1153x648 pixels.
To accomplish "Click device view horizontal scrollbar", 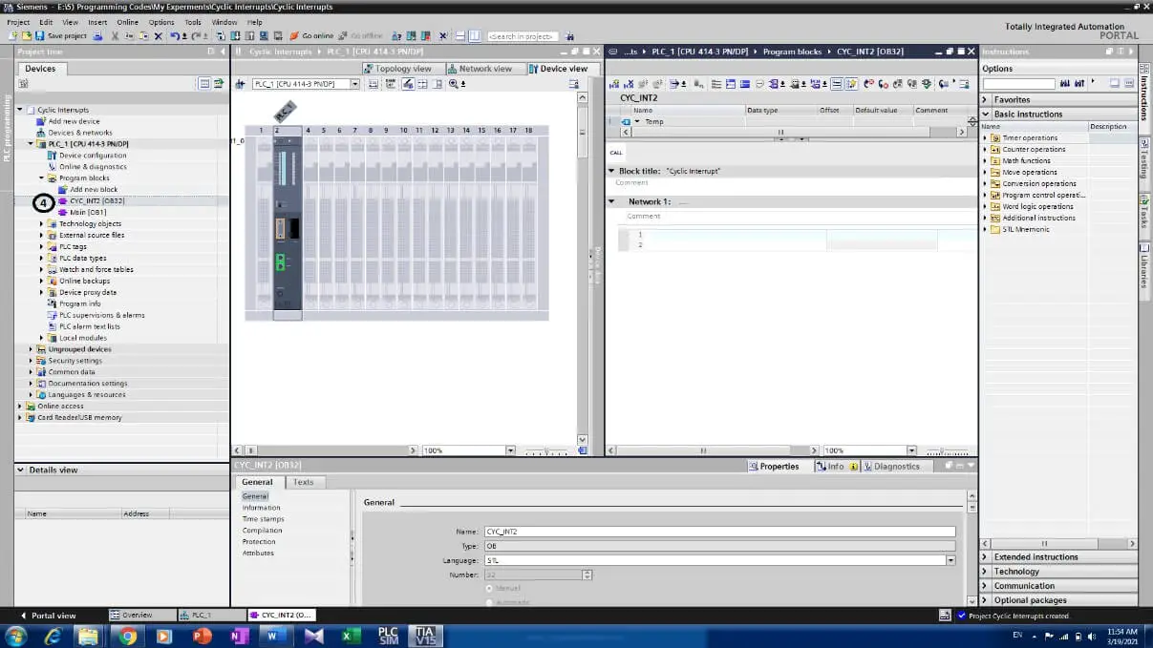I will click(328, 450).
